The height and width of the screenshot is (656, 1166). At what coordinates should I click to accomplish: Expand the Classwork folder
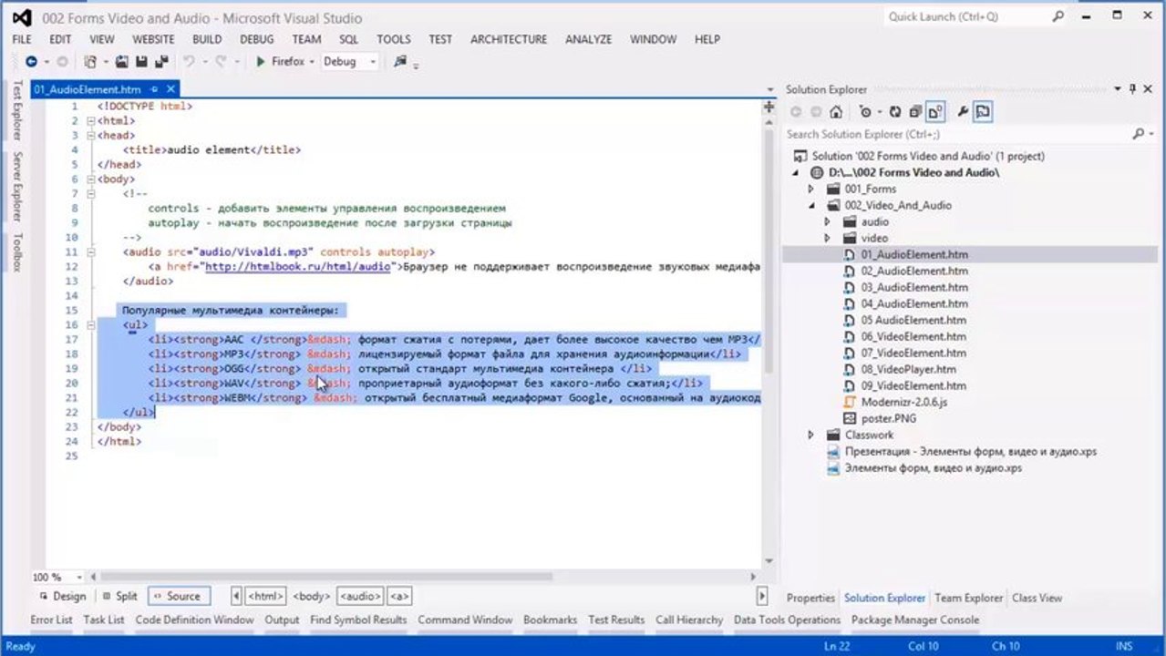point(810,435)
